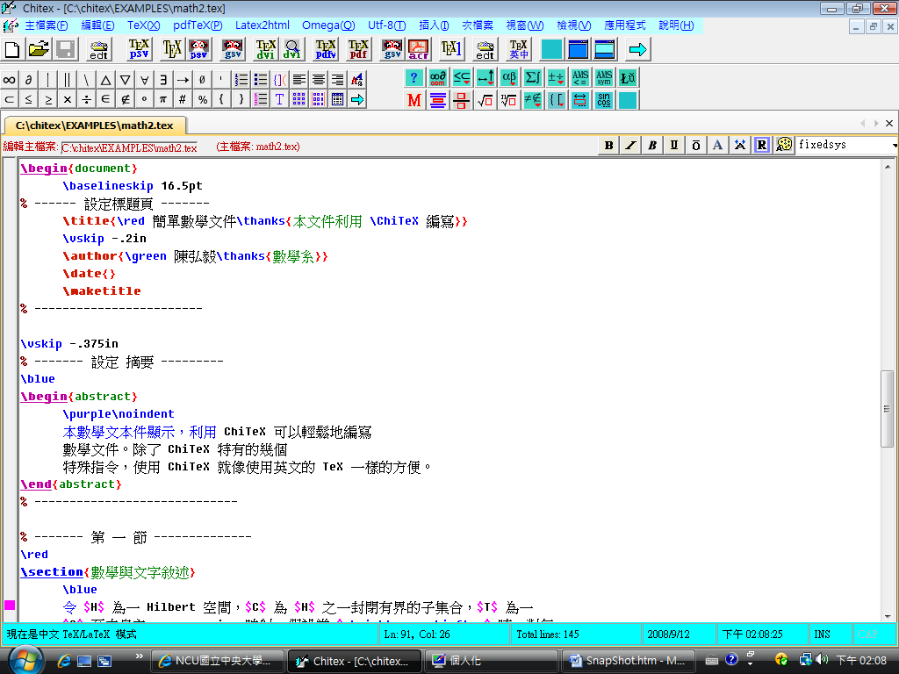Switch to 個人化 taskbar window
This screenshot has width=899, height=674.
(490, 661)
